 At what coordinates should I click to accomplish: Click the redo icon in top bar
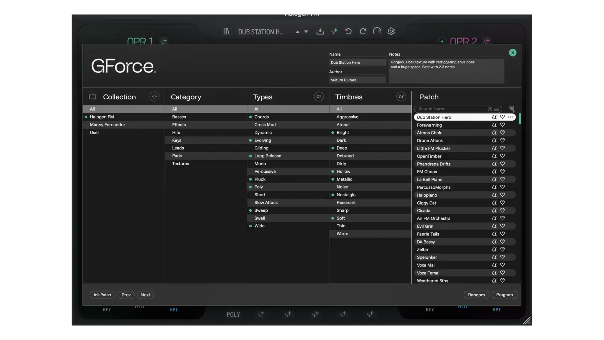point(363,31)
